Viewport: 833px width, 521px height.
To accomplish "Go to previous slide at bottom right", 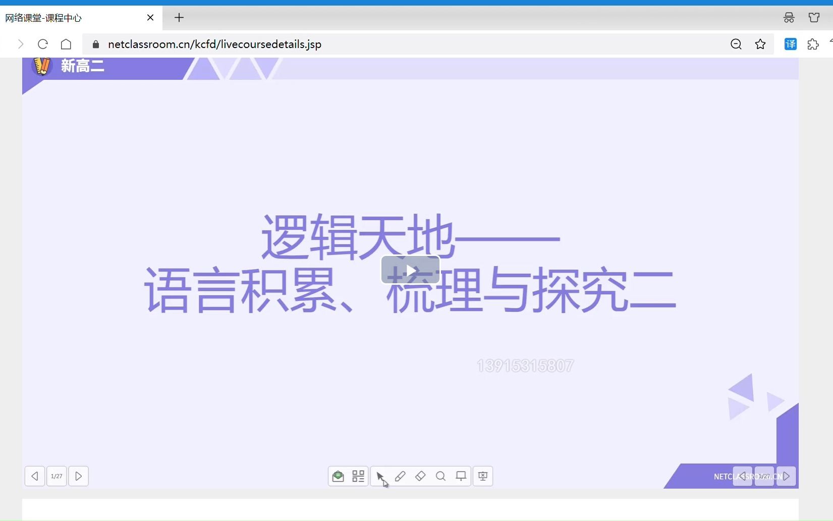I will [x=742, y=476].
